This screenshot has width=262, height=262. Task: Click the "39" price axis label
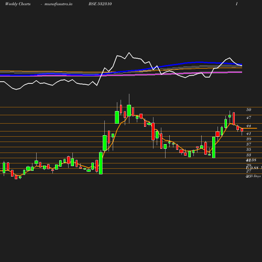[249, 139]
